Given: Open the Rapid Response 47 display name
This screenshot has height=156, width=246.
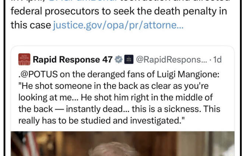Looking at the screenshot, I should (73, 59).
